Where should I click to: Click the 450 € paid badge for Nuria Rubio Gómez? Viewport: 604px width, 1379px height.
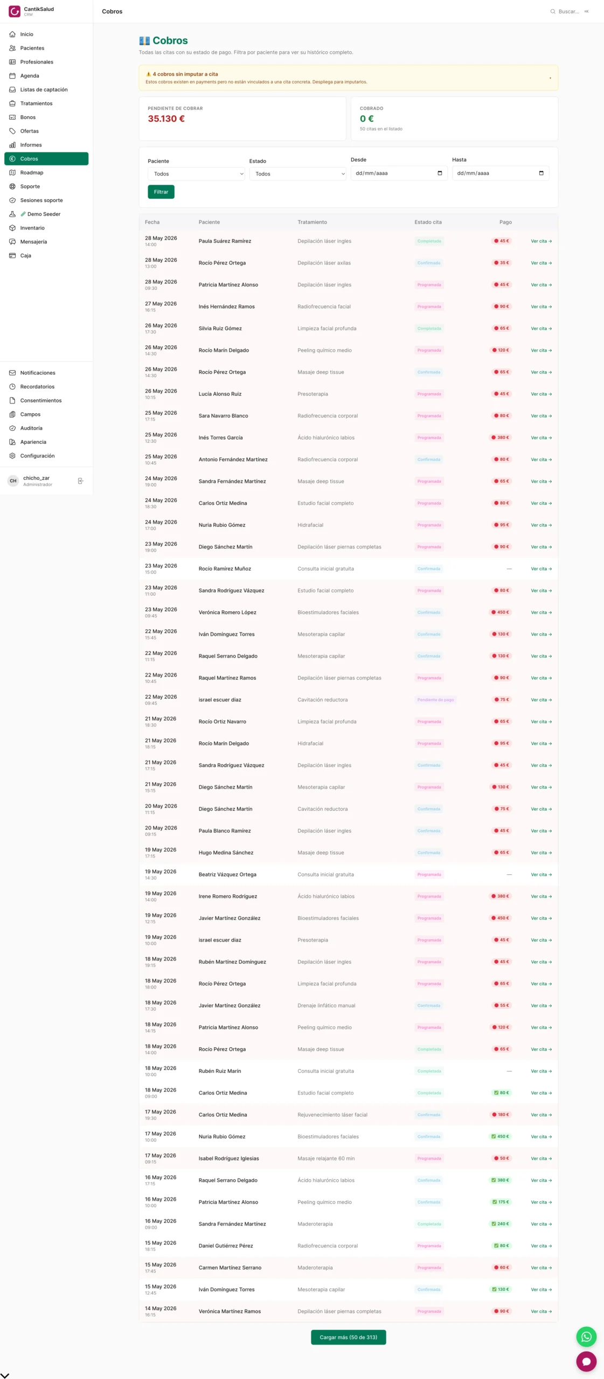click(500, 1137)
